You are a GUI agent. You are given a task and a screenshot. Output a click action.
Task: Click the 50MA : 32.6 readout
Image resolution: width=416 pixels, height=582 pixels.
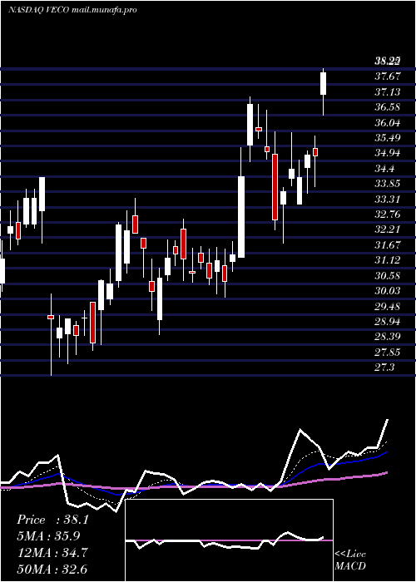(x=52, y=569)
